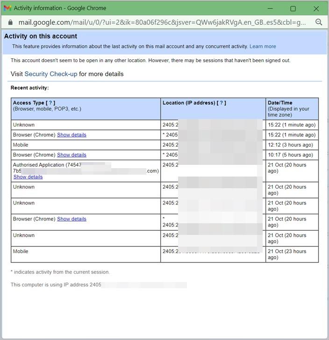Open the Learn more link
The width and height of the screenshot is (329, 340).
click(x=263, y=46)
